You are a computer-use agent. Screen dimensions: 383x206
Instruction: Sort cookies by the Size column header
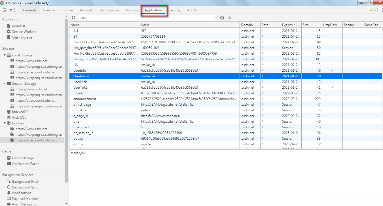pyautogui.click(x=311, y=25)
